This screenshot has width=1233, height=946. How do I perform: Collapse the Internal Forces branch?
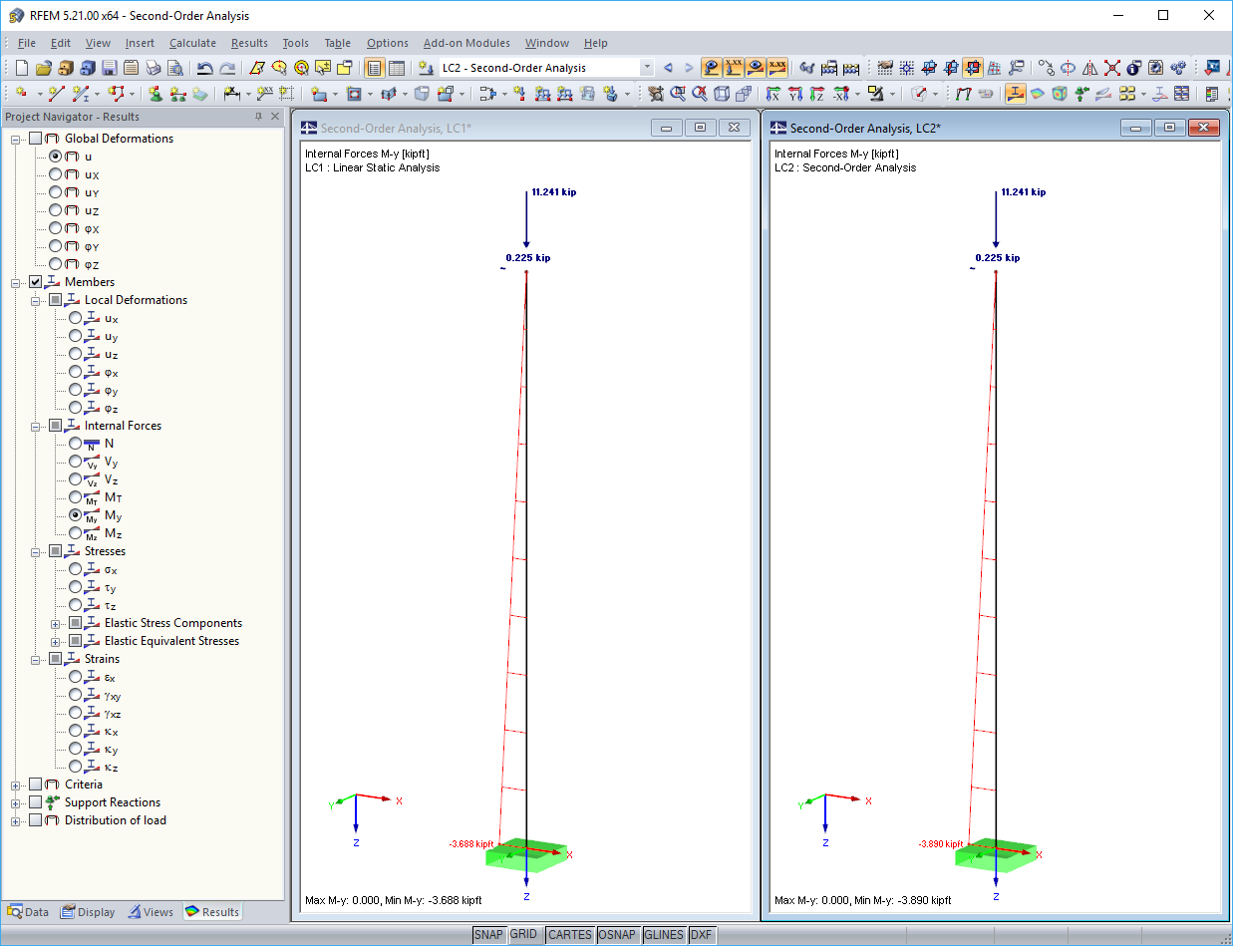(36, 425)
